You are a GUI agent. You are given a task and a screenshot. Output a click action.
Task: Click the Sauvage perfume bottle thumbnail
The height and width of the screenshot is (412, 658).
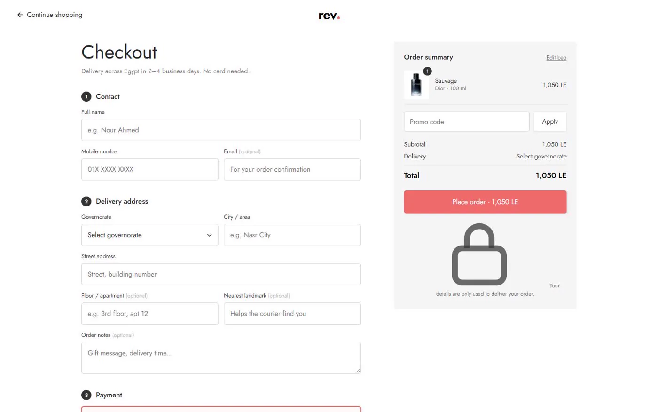[x=416, y=85]
